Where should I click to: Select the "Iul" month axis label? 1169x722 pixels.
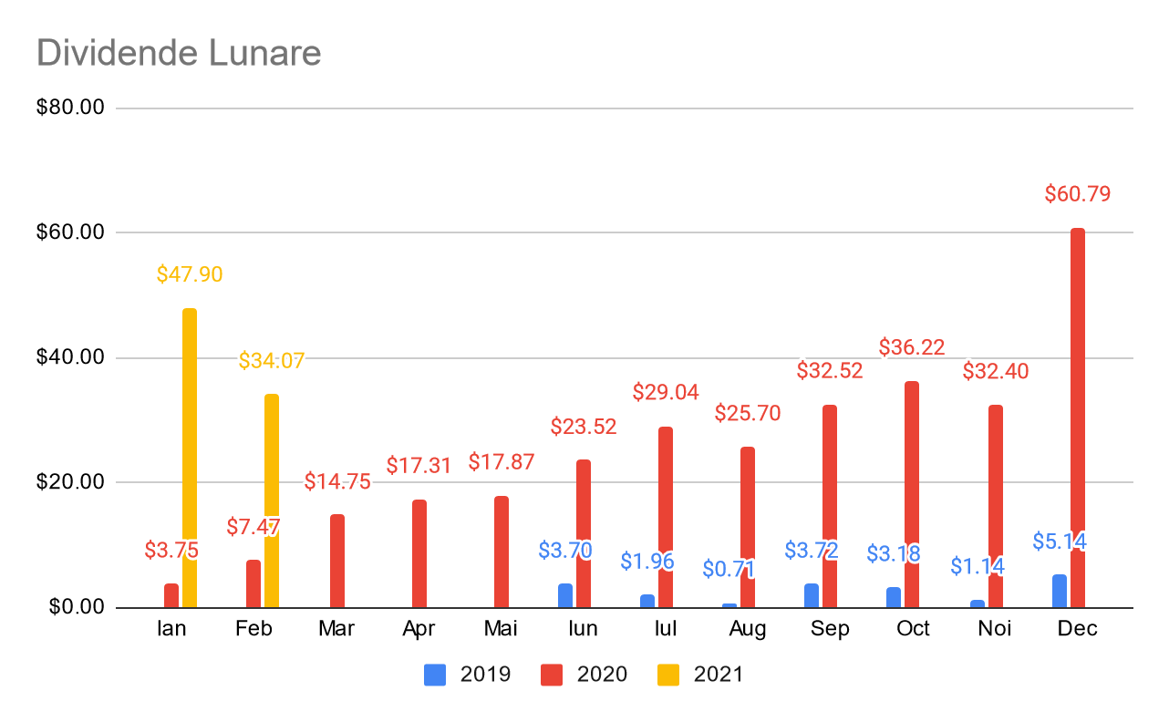pyautogui.click(x=666, y=629)
